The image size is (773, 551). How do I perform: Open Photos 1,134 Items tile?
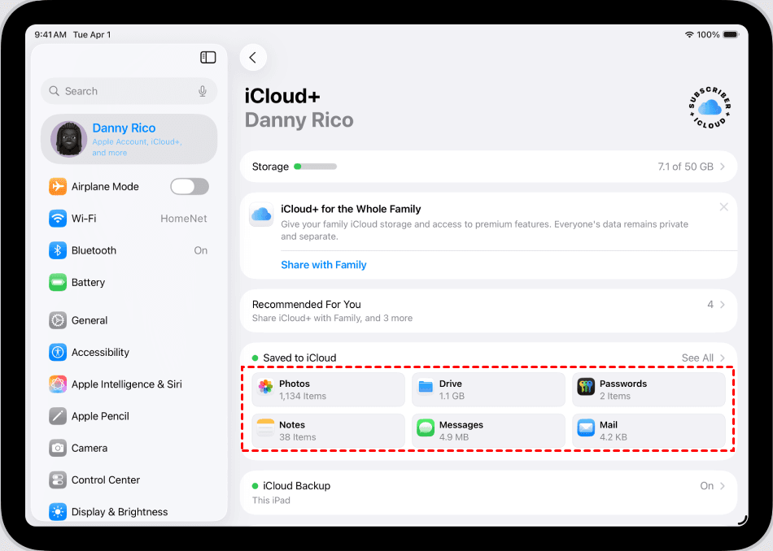(329, 389)
